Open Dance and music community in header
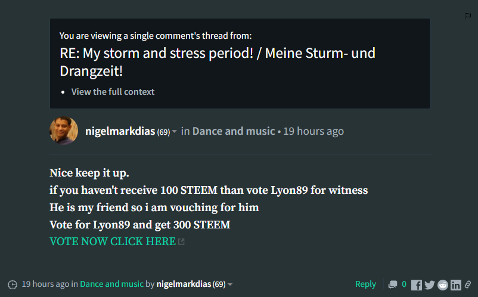 (234, 131)
